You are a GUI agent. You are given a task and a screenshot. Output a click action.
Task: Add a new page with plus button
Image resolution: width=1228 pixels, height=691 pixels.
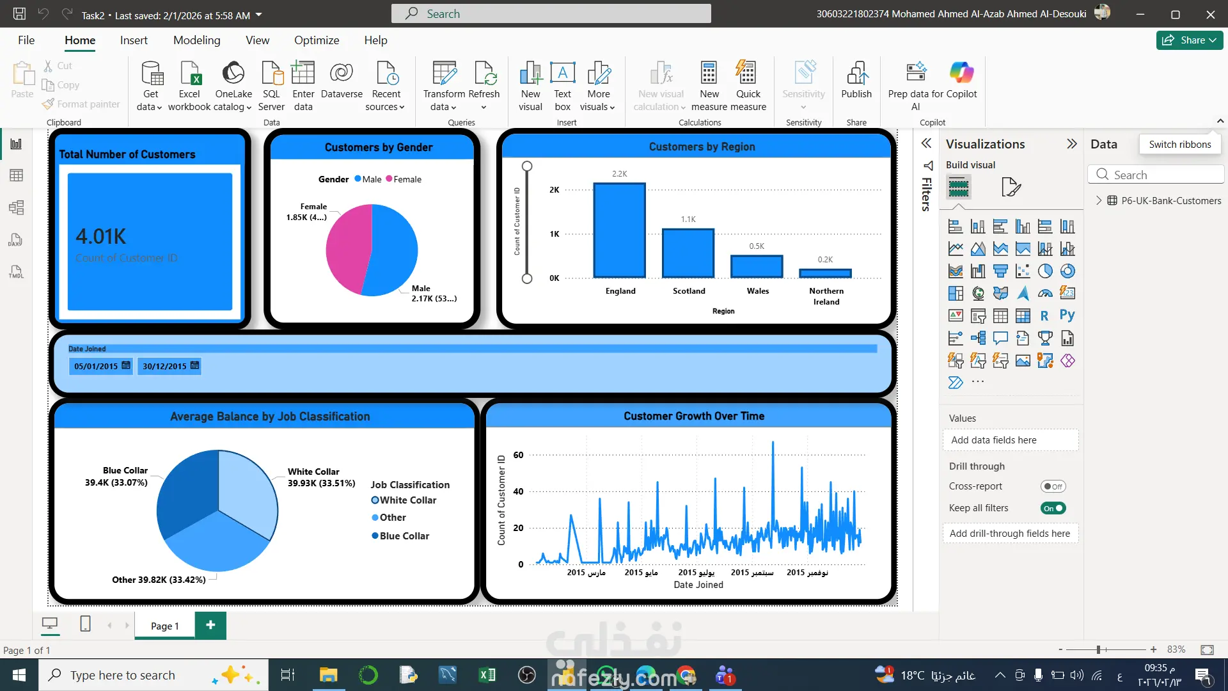point(210,624)
